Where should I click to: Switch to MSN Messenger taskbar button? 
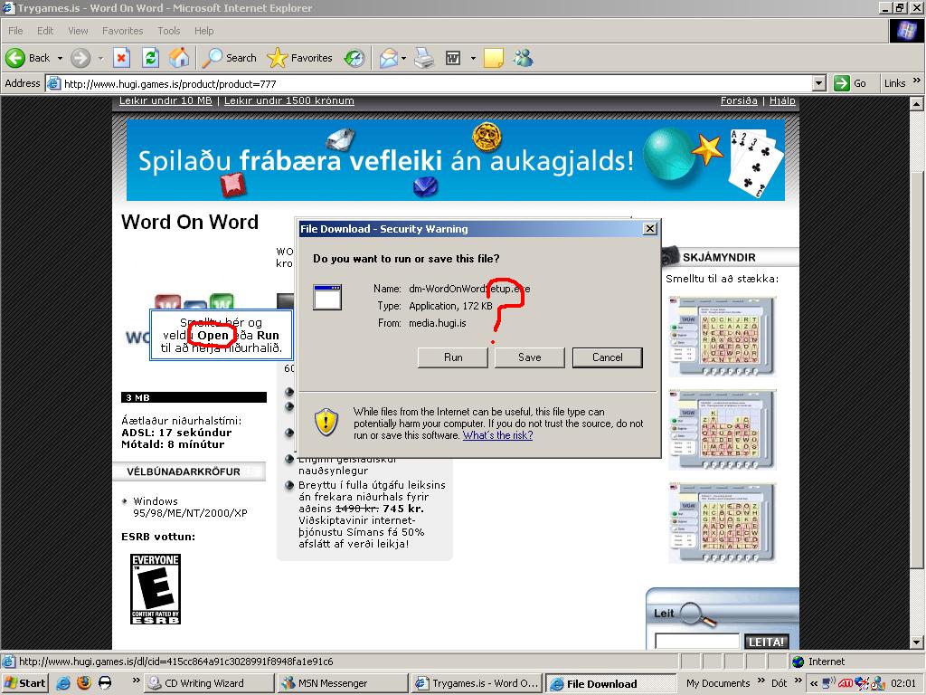pos(343,683)
